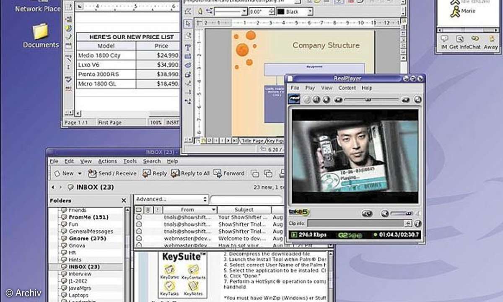Viewport: 503px width, 302px height.
Task: Click the Forward button
Action: pos(229,173)
